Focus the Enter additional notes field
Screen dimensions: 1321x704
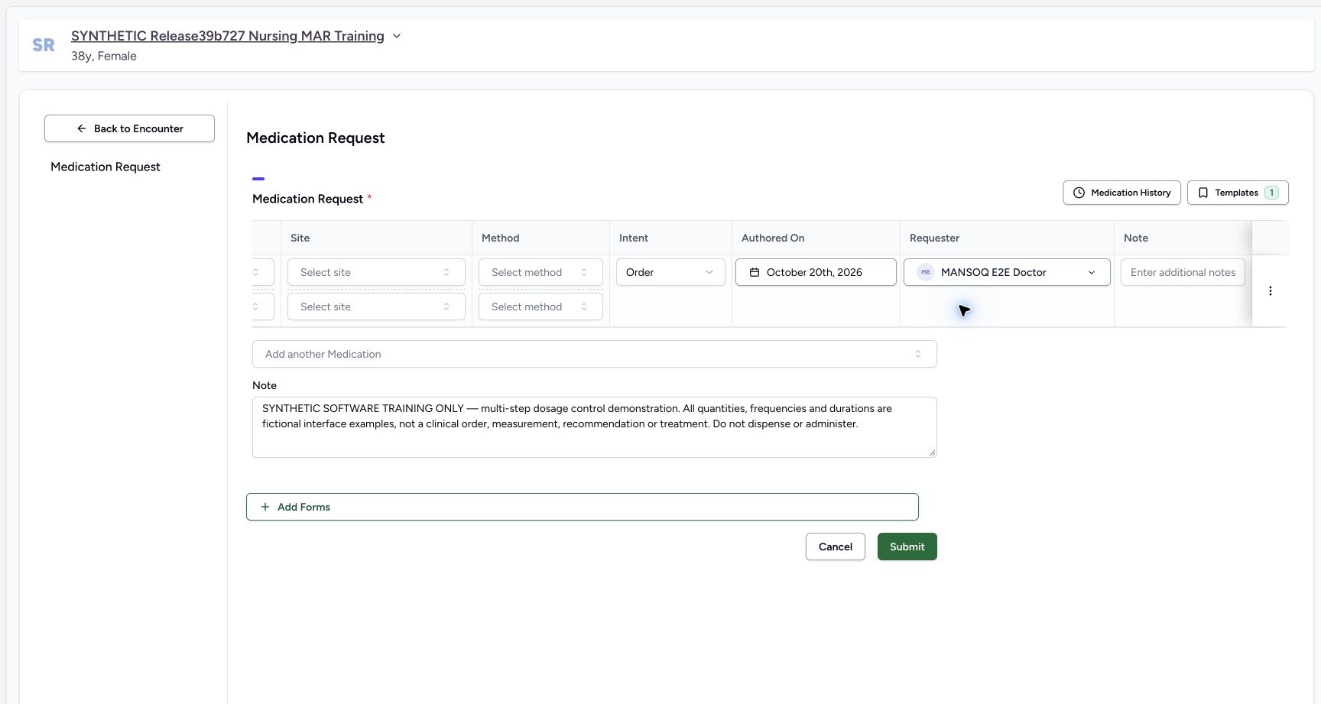click(1183, 272)
